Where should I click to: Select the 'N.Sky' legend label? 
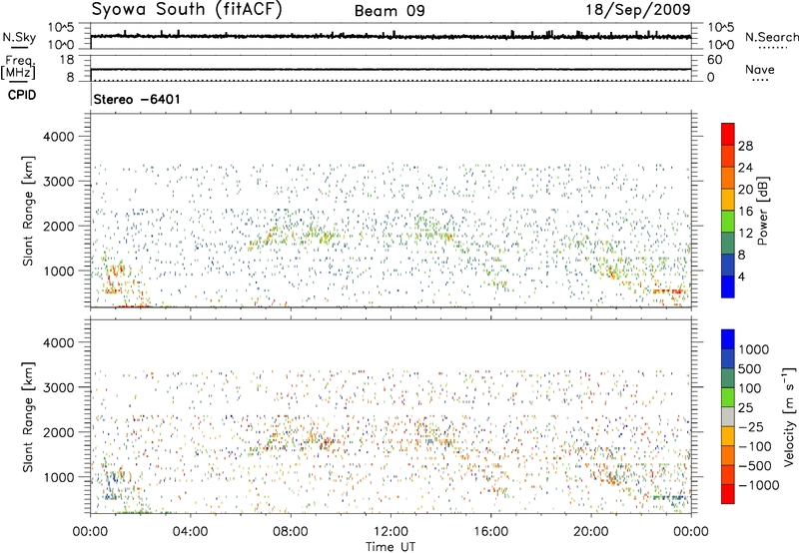click(19, 37)
